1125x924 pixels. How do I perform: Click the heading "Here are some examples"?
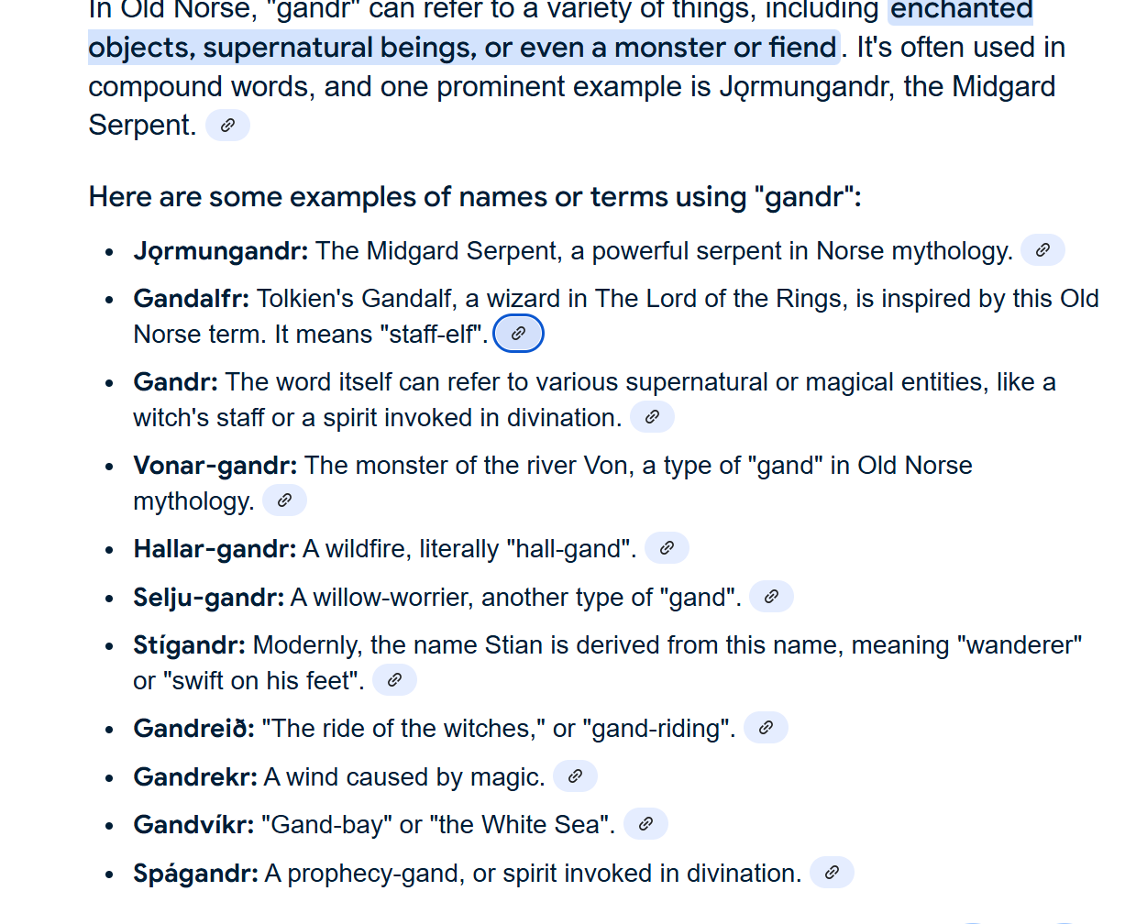[x=474, y=197]
